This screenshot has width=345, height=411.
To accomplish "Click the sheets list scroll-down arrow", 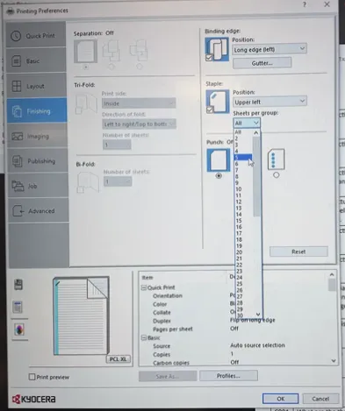I will pyautogui.click(x=258, y=315).
